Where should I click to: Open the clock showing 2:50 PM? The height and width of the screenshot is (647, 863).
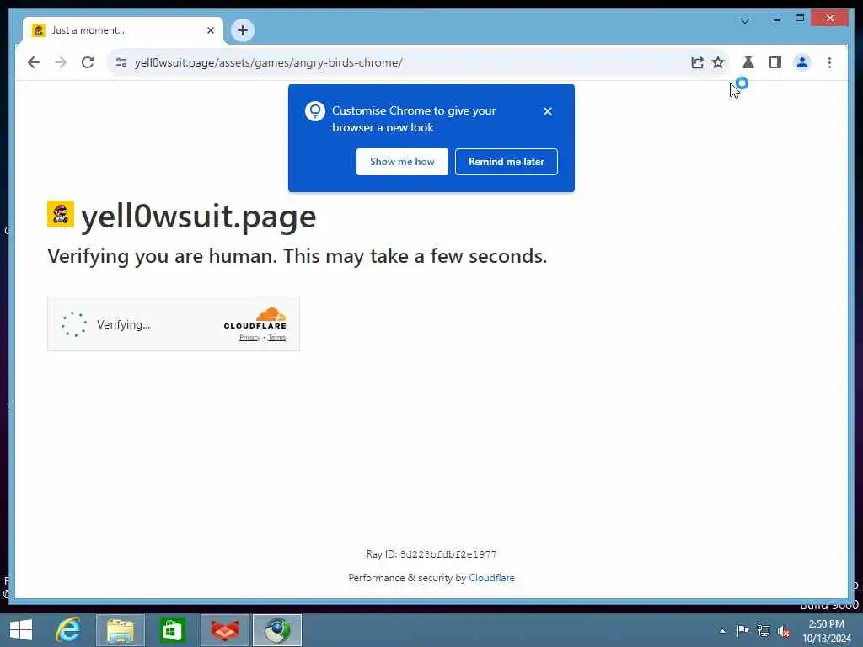coord(826,631)
